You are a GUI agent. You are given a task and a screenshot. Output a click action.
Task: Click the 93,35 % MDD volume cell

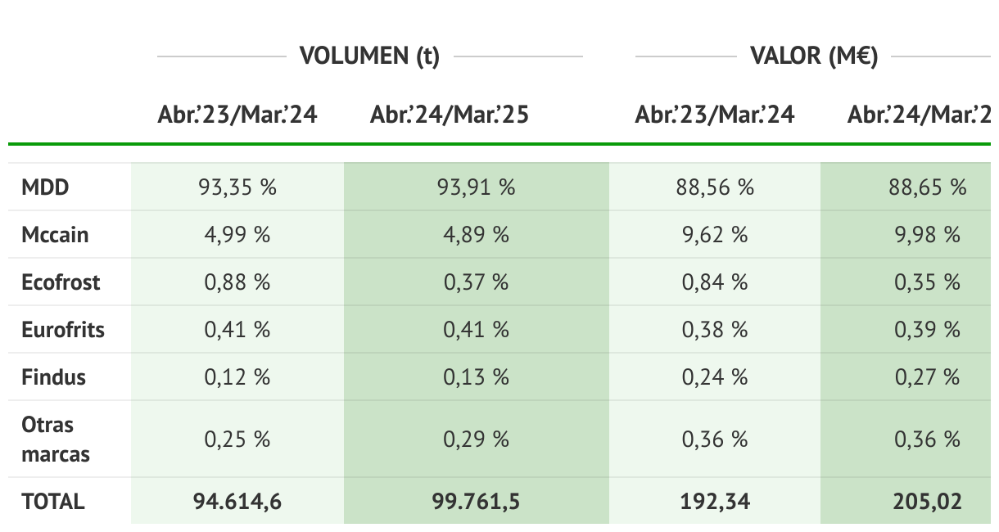(237, 187)
